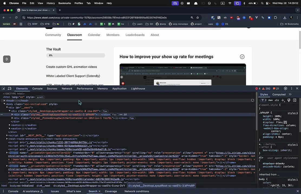Open the About tab
The height and width of the screenshot is (194, 301).
(x=155, y=35)
